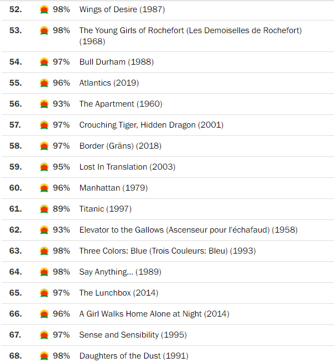
Task: Open The Young Girls of Rochefort link
Action: (x=190, y=30)
